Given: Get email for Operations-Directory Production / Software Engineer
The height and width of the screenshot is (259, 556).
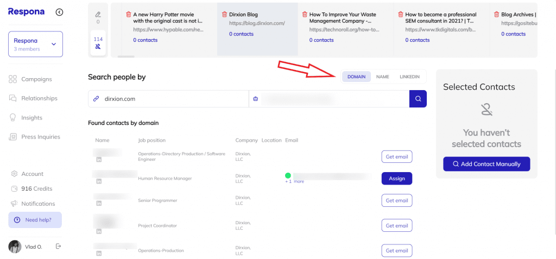Looking at the screenshot, I should pyautogui.click(x=397, y=156).
